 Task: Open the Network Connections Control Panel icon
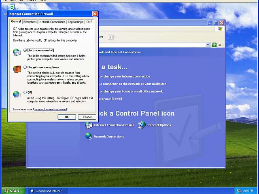[x=104, y=137]
